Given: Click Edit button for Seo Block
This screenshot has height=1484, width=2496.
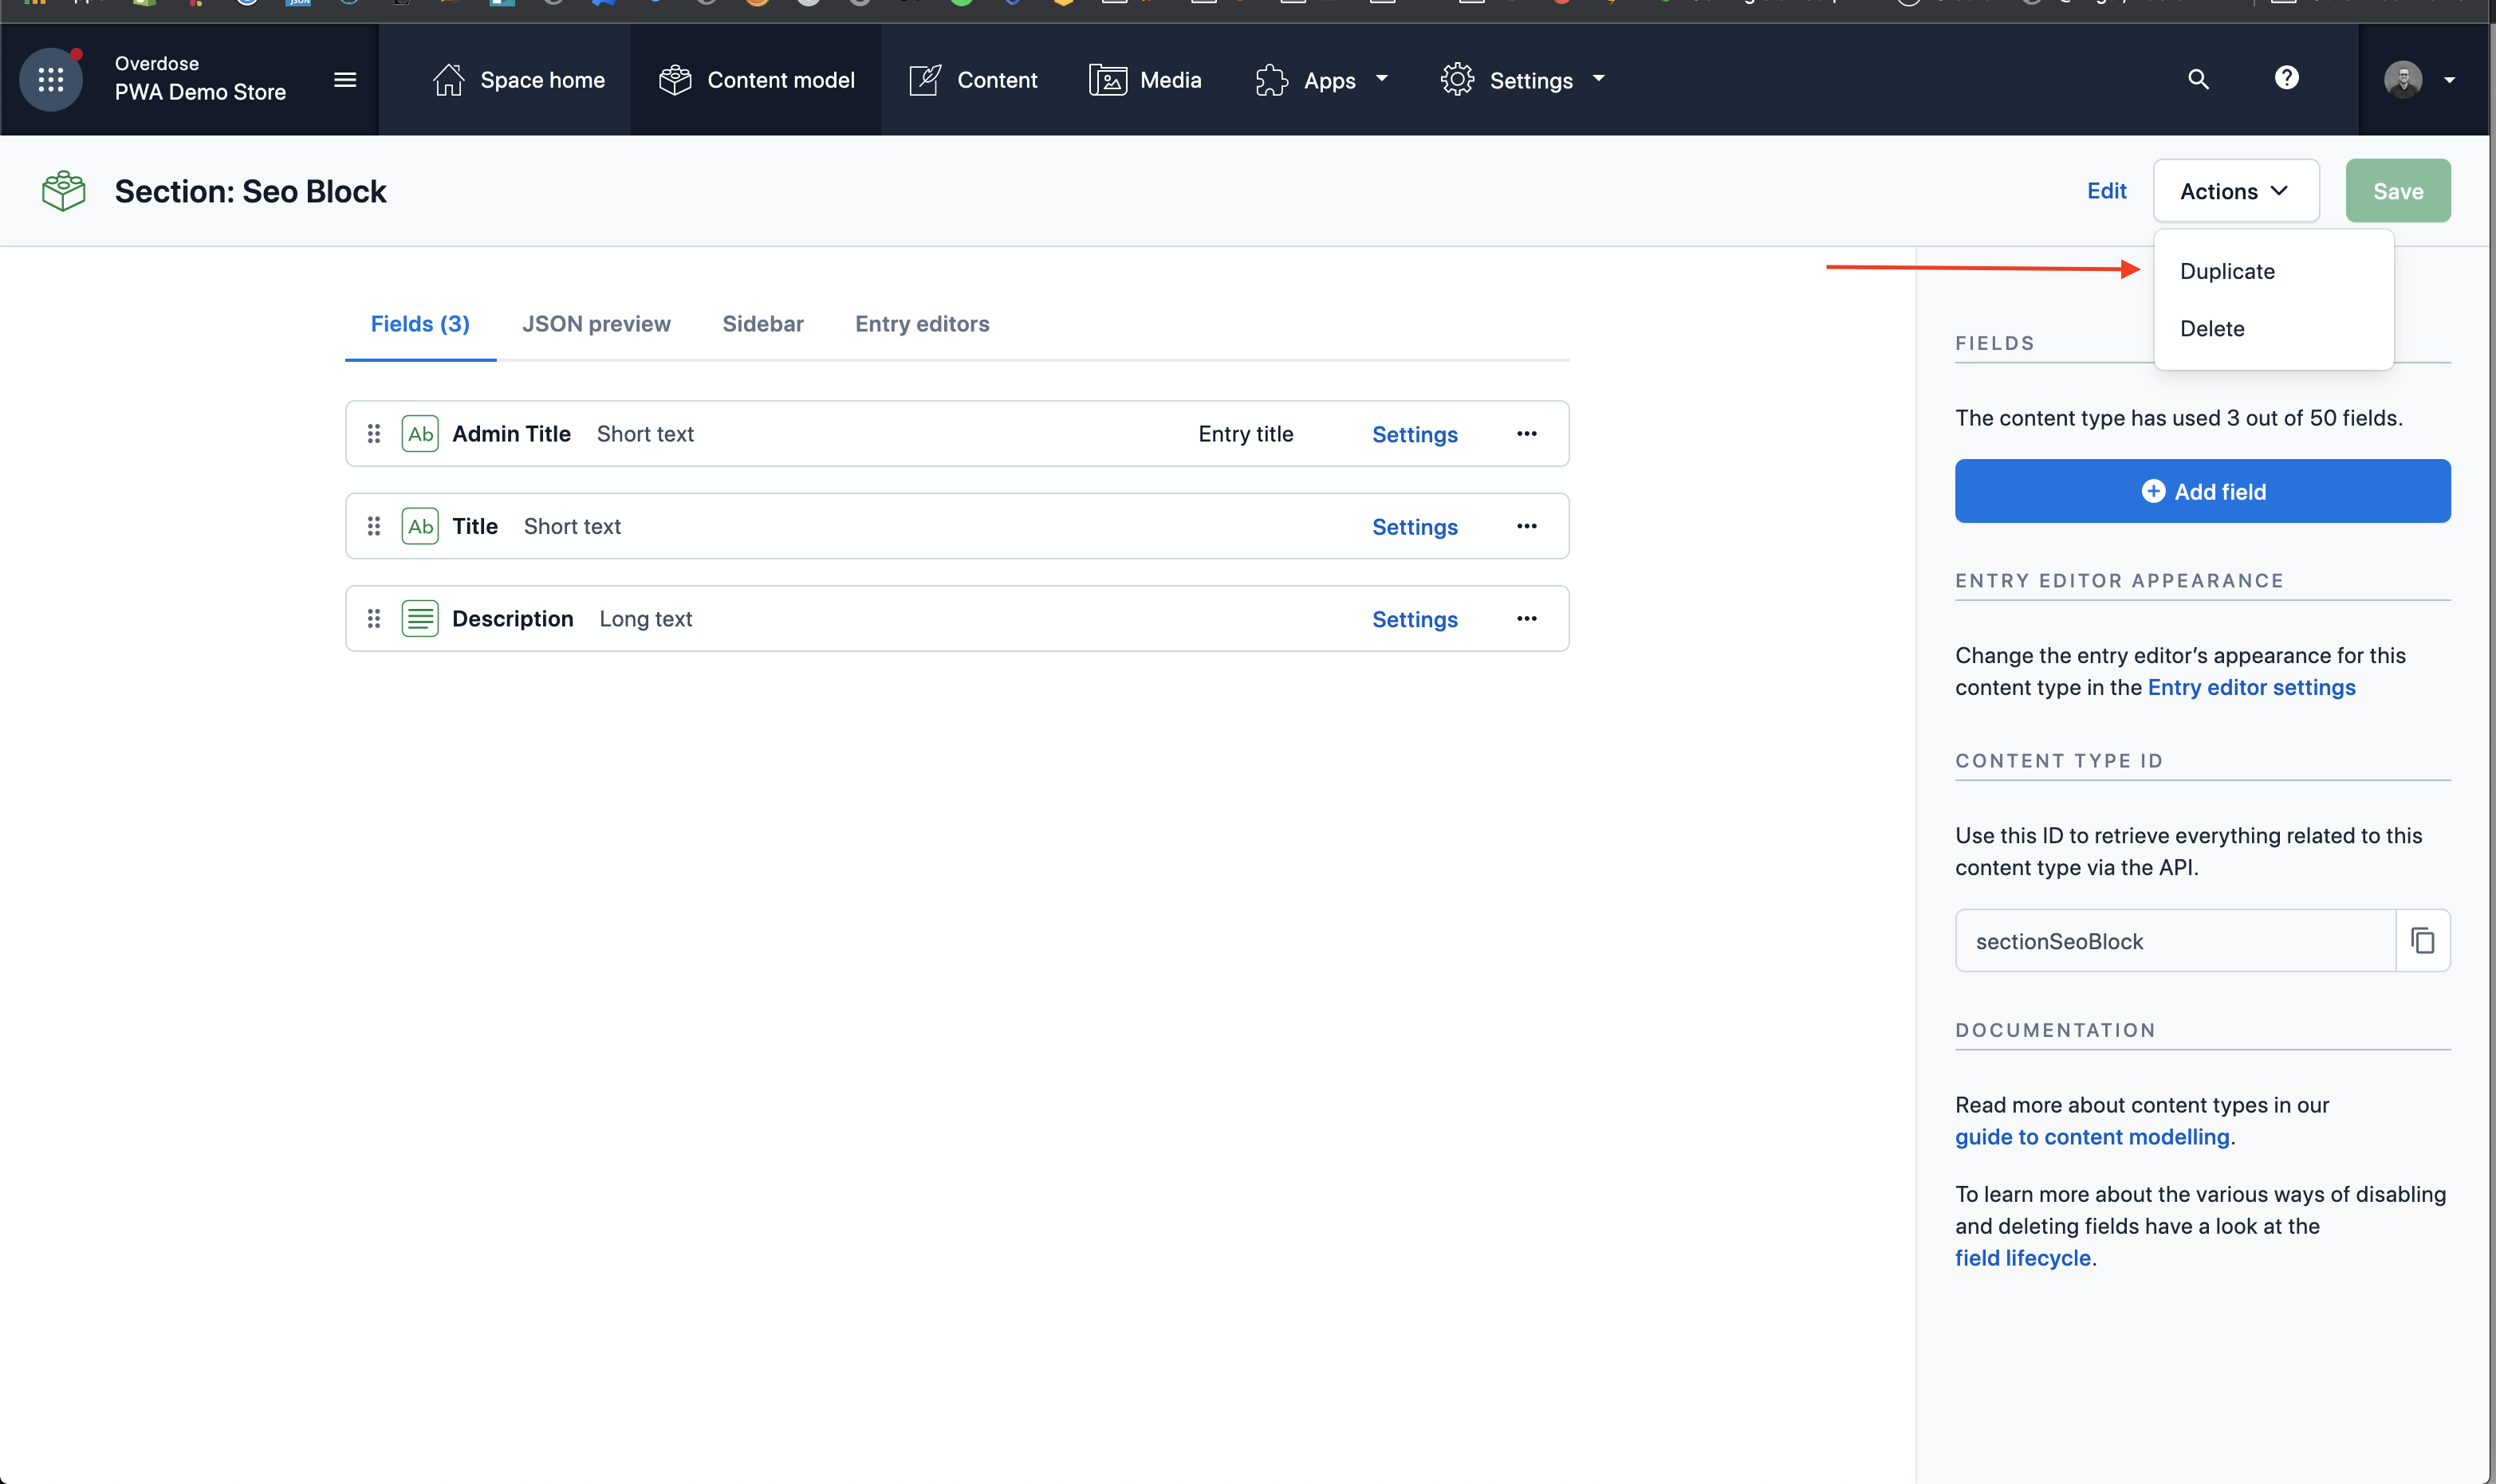Looking at the screenshot, I should [x=2105, y=190].
